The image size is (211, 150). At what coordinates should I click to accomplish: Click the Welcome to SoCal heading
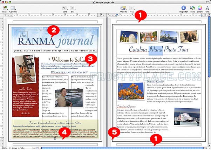[x=69, y=59]
